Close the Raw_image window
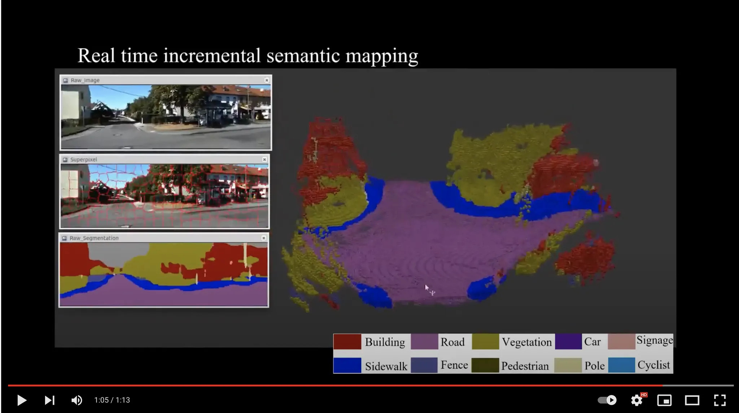Screen dimensions: 739x413 pos(267,80)
